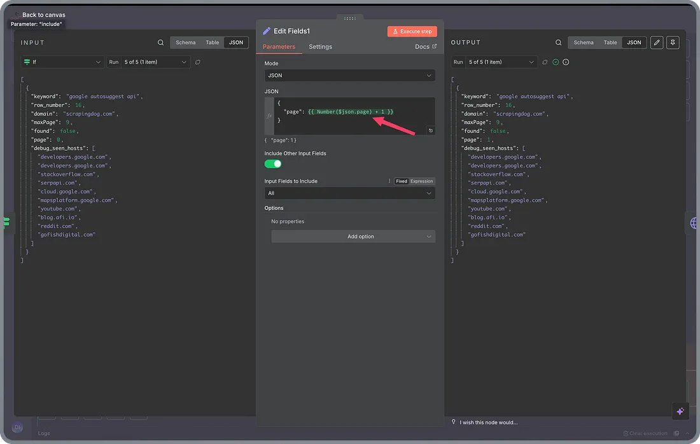Screen dimensions: 700x444
Task: Expand the Input Fields to Include dropdown
Action: 349,193
